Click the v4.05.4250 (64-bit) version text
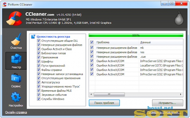Viewport: 190px width, 118px height. [69, 15]
